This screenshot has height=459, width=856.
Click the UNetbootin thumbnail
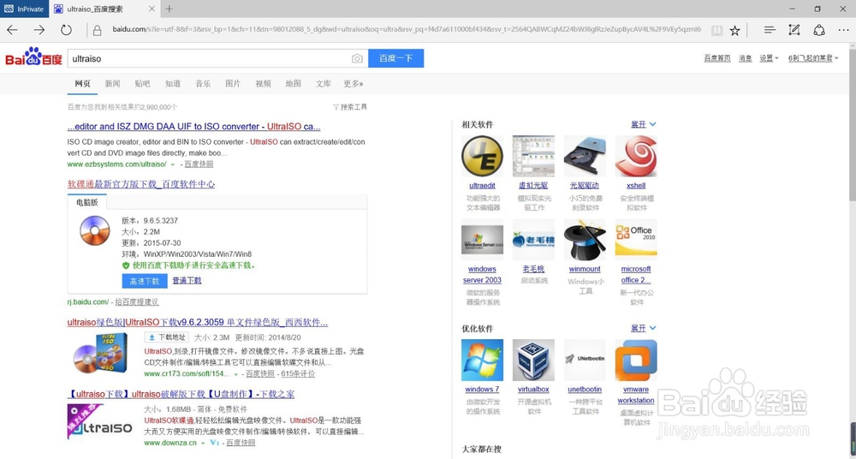(x=585, y=361)
